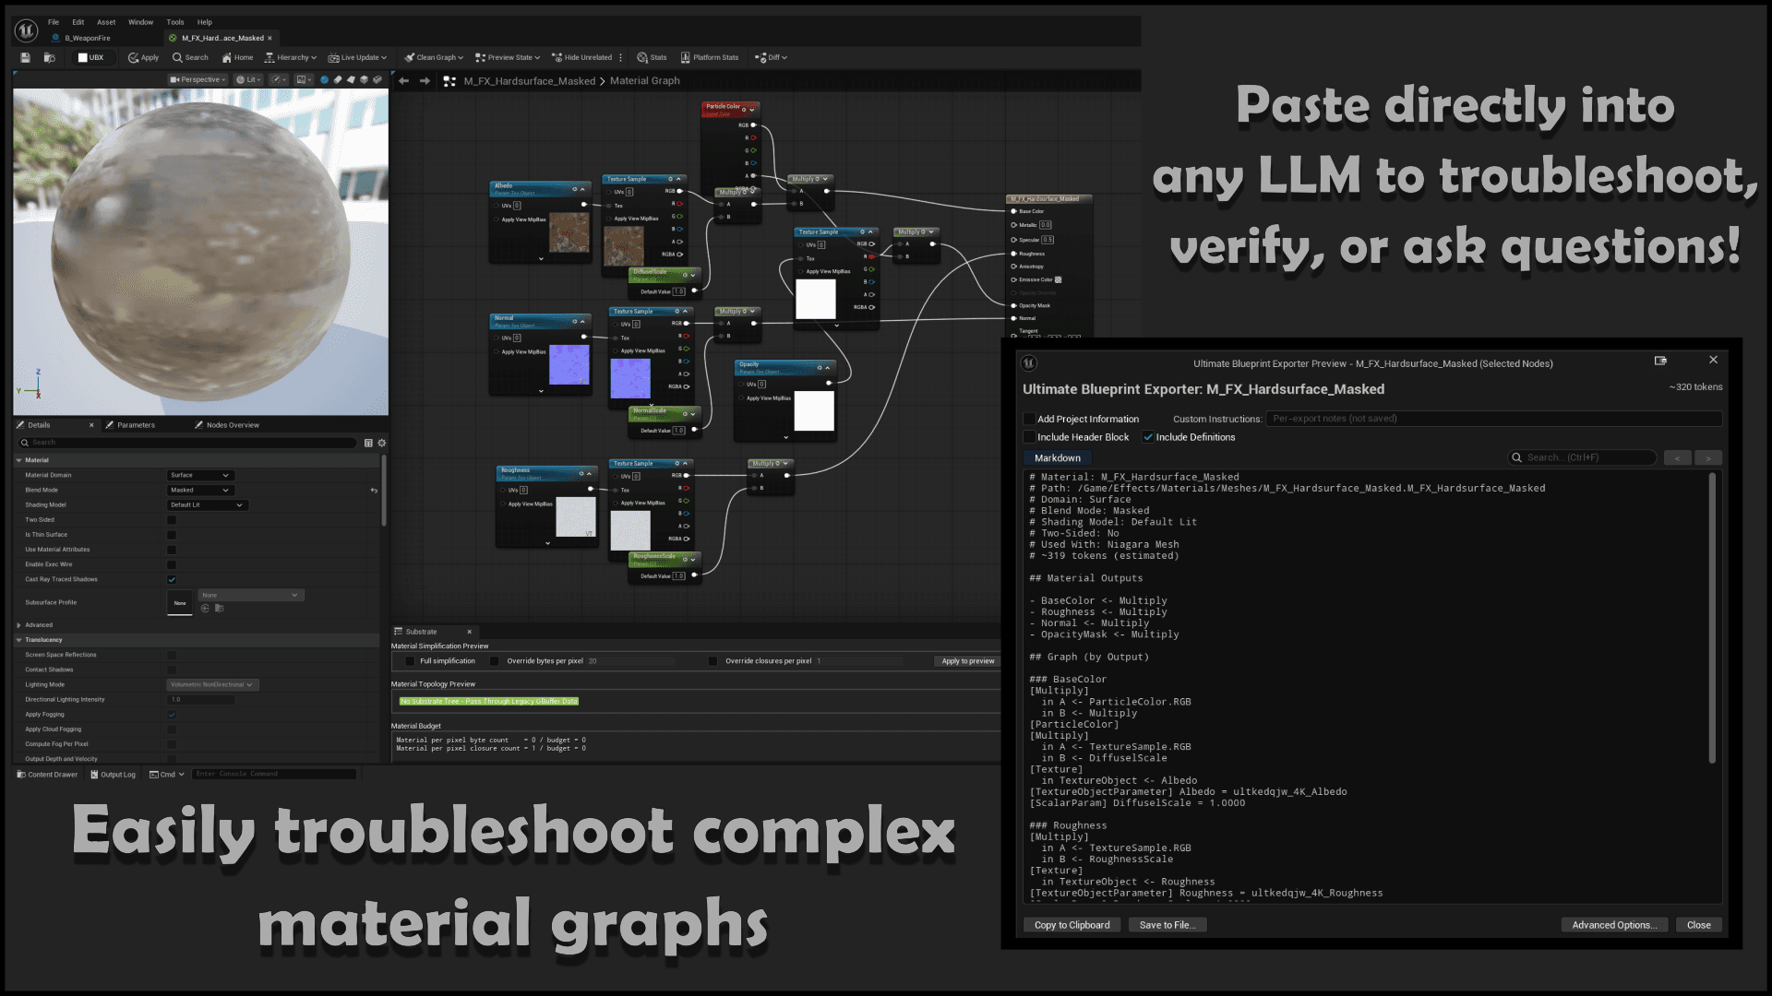Select the Hide Unrelated toolbar icon

(x=557, y=57)
